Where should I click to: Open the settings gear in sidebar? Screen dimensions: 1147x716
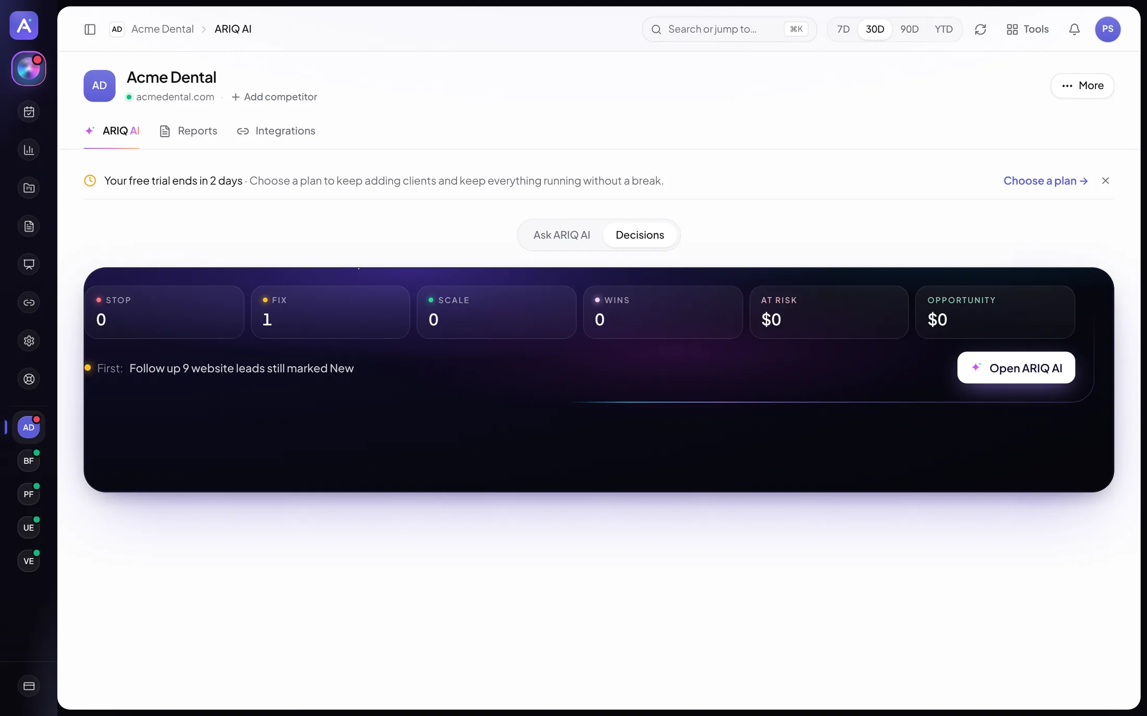coord(29,341)
